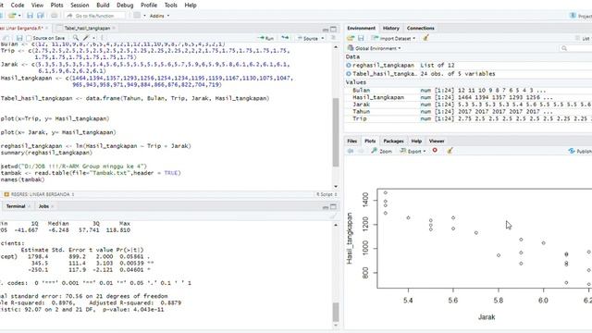Open the Debug menu

pos(125,6)
